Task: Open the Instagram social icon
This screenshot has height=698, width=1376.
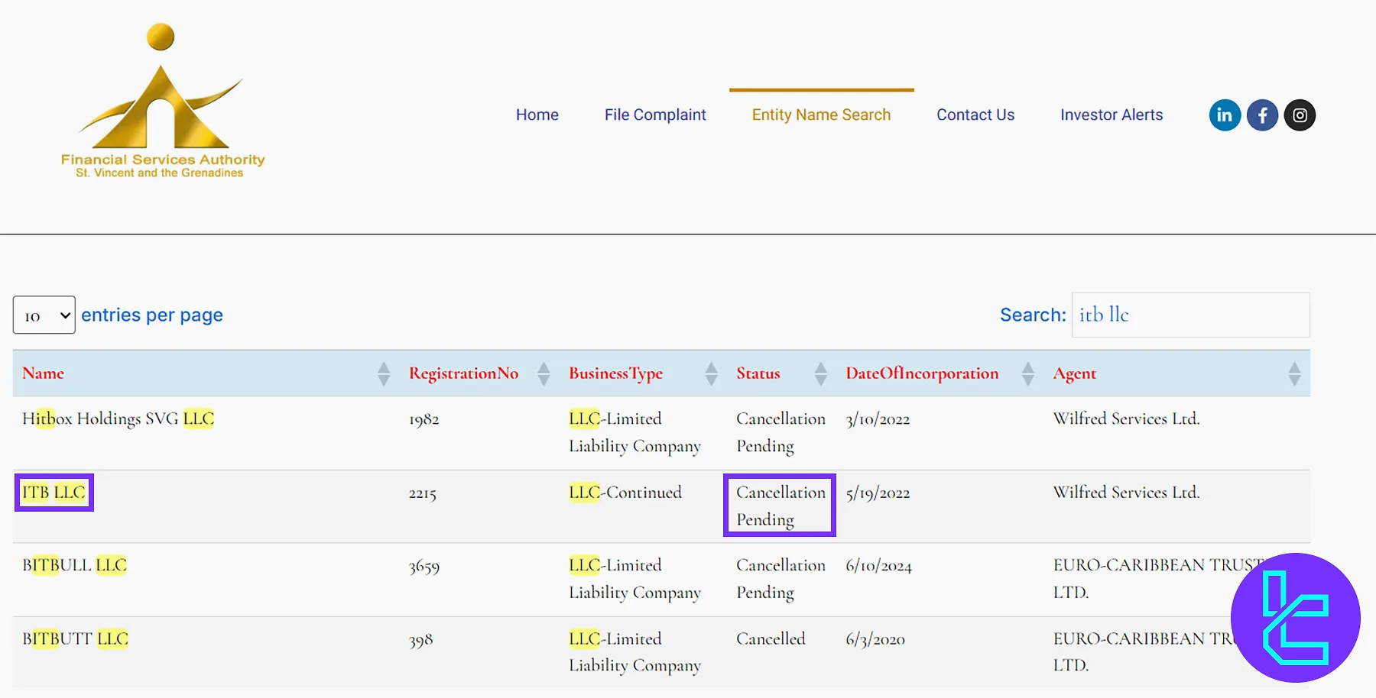Action: [1300, 115]
